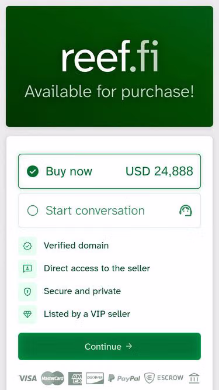Click the Discover card logo
Screen dimensions: 219x390
point(95,378)
